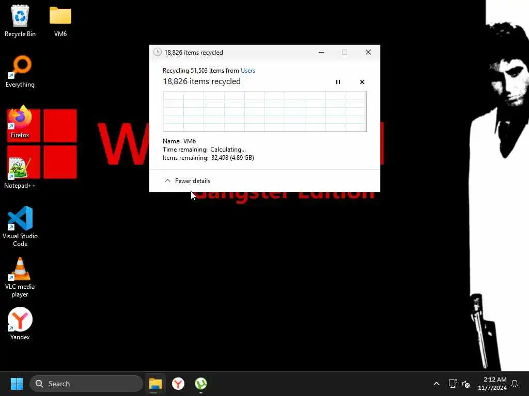
Task: Click the muted volume tray icon
Action: [x=466, y=384]
